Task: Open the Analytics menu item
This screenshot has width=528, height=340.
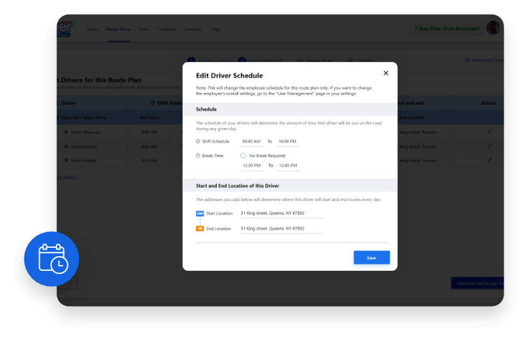Action: click(x=167, y=29)
